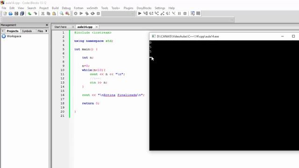Maximize the aula14.exe console window
Viewport: 299px width, 168px height.
pos(293,36)
